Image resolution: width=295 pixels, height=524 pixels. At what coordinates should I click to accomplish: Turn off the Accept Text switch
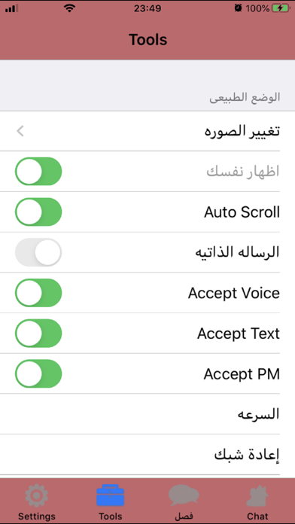click(38, 334)
